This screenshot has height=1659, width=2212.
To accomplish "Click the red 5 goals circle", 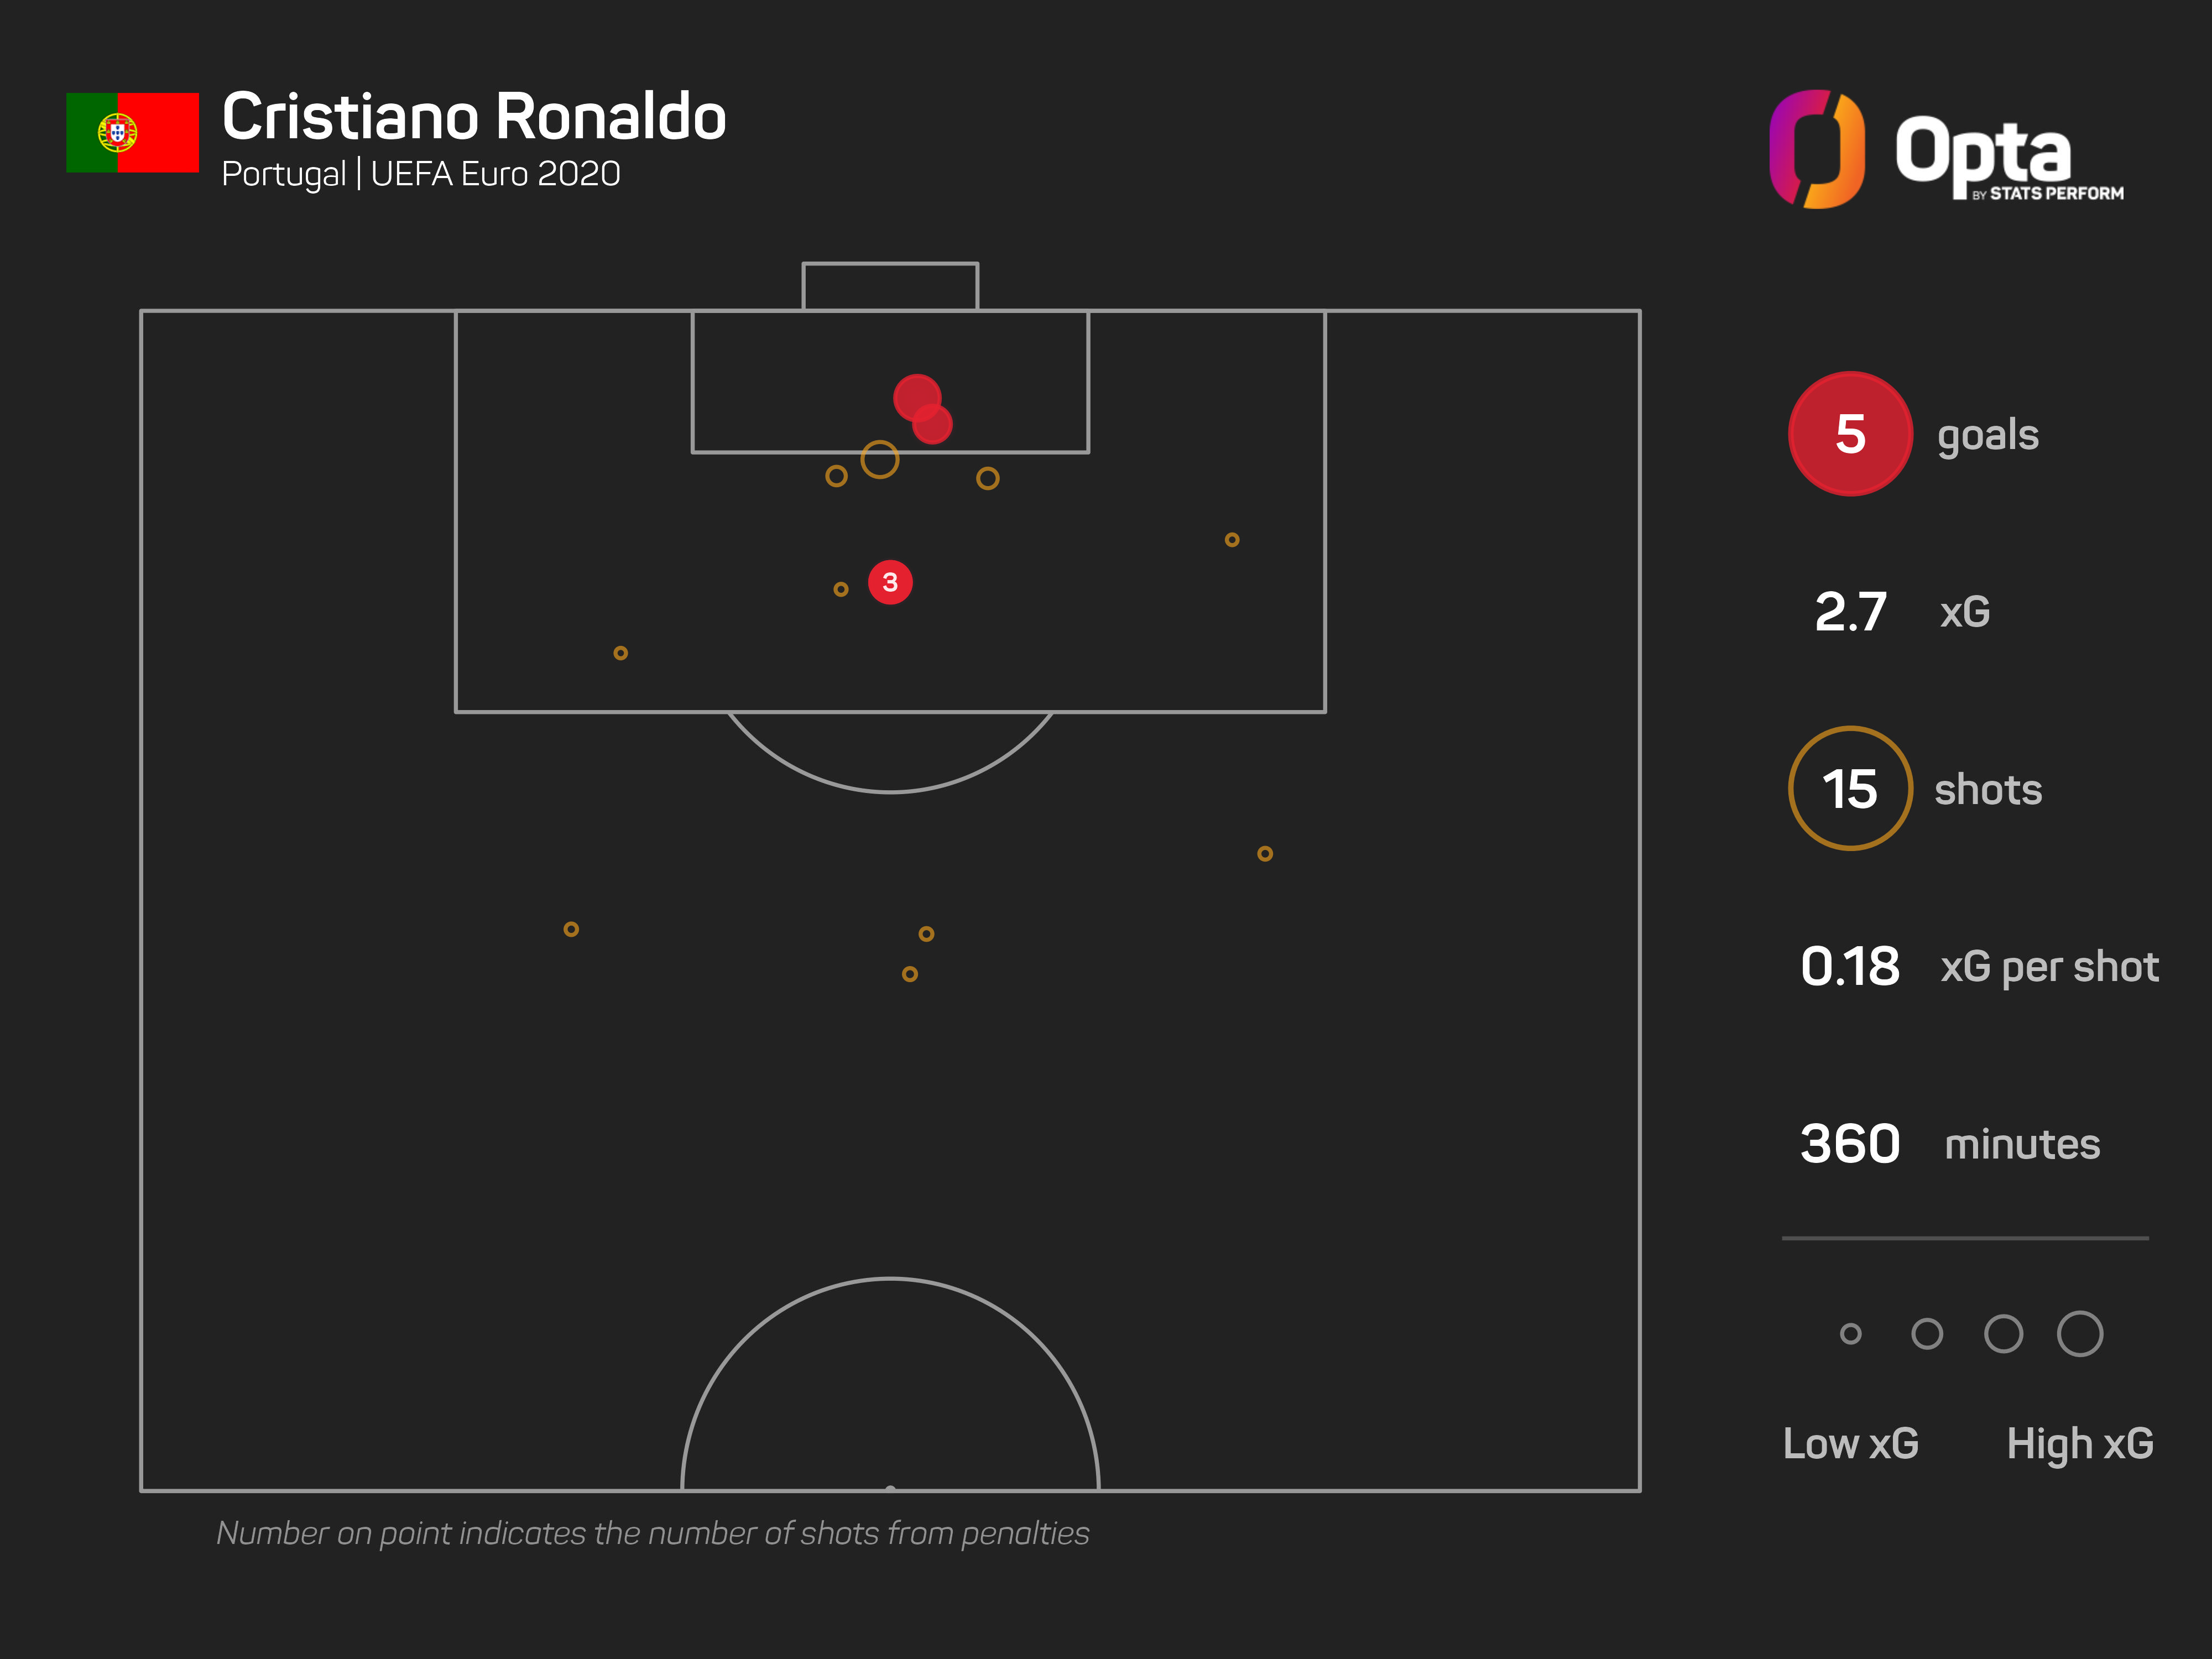I will pyautogui.click(x=1849, y=434).
